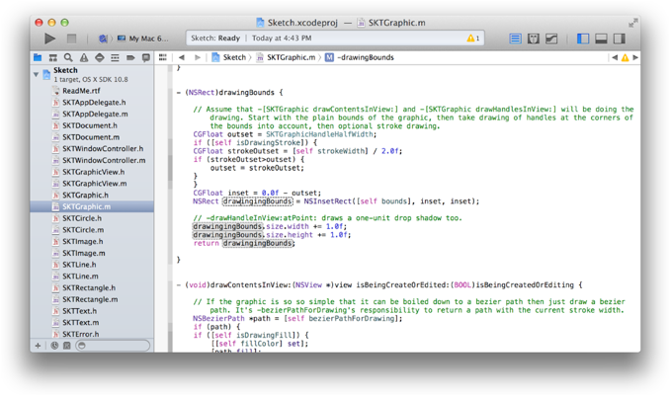Filter files with source control status
Screen dimensions: 670x396
[x=66, y=346]
